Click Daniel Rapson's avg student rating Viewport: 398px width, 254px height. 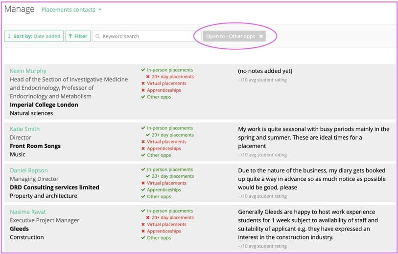(262, 196)
